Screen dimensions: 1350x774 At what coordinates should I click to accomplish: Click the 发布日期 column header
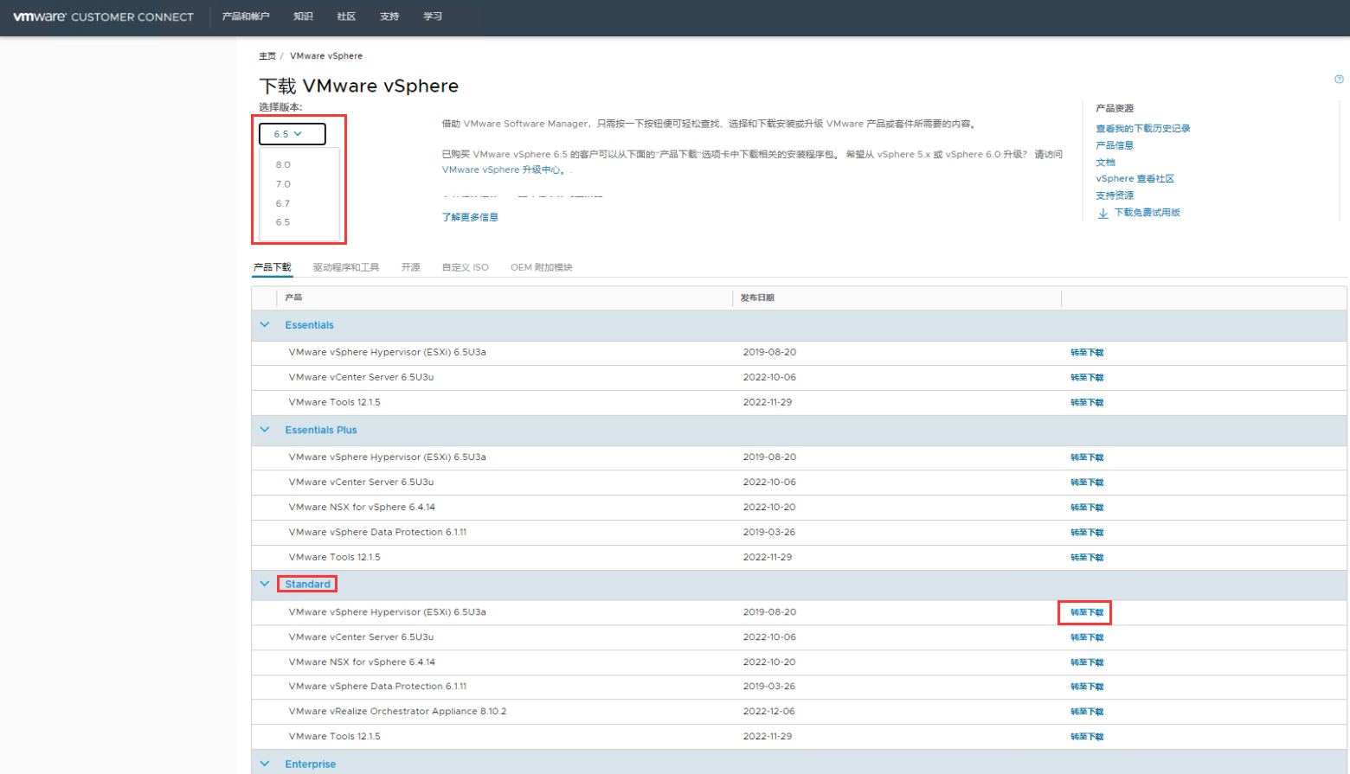[x=757, y=297]
